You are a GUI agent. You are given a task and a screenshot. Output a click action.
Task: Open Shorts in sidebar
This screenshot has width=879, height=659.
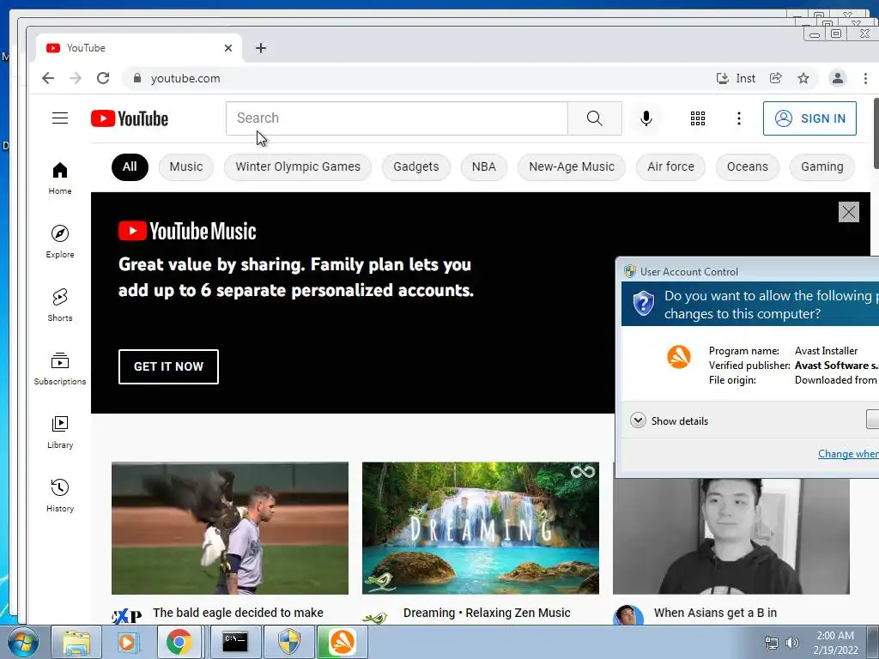pyautogui.click(x=60, y=305)
